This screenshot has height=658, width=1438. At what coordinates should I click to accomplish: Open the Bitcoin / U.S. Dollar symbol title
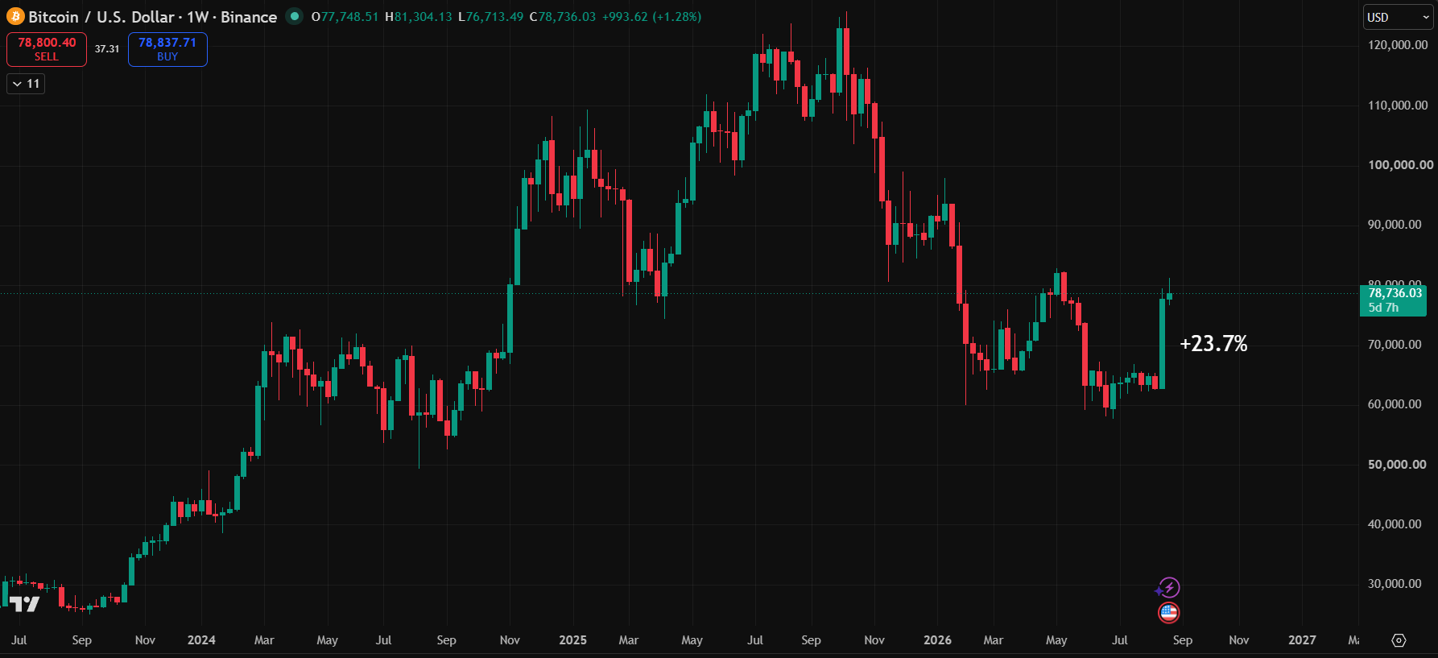click(153, 17)
